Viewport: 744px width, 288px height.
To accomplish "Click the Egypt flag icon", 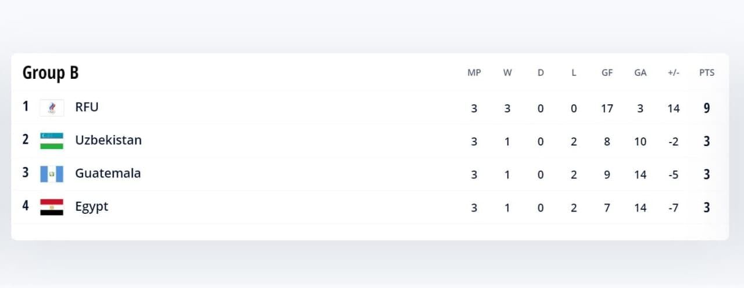I will (x=52, y=207).
